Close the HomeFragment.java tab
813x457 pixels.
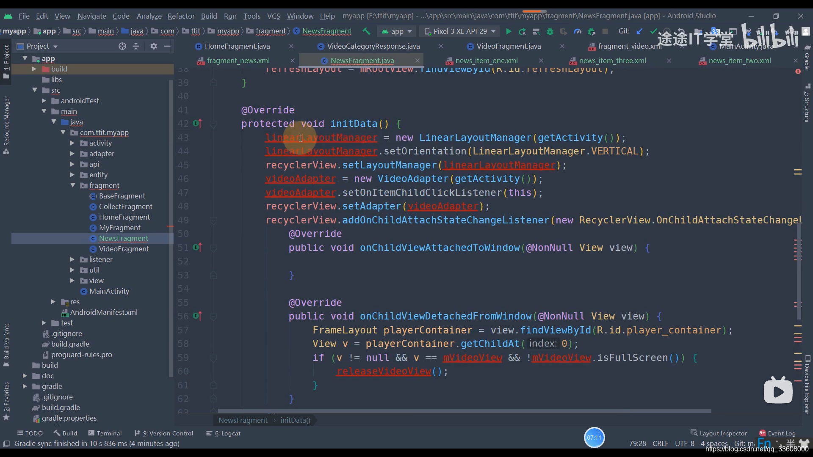pos(291,46)
